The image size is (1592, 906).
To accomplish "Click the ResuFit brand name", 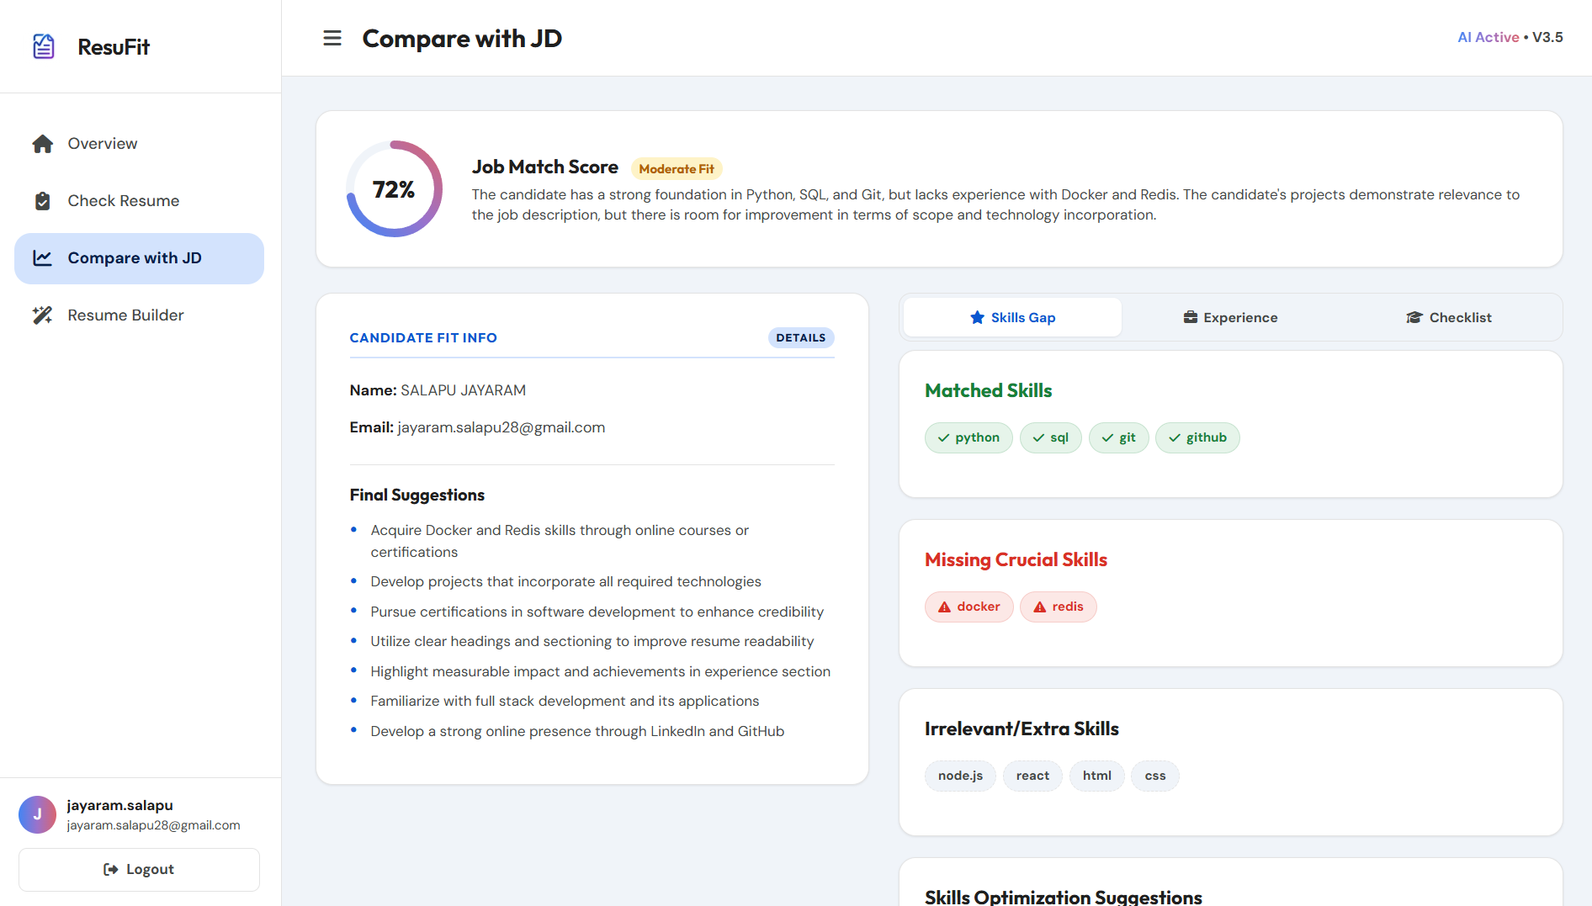I will (114, 47).
